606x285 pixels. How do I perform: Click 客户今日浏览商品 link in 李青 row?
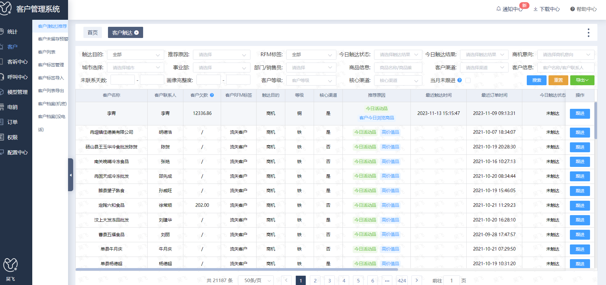click(x=377, y=118)
